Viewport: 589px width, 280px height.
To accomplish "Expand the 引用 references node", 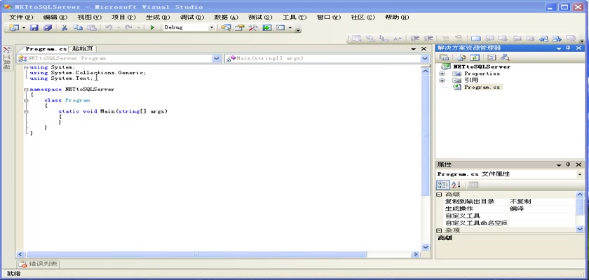I will pyautogui.click(x=442, y=80).
